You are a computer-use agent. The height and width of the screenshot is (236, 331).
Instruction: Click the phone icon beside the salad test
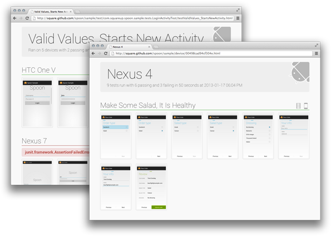(x=305, y=106)
